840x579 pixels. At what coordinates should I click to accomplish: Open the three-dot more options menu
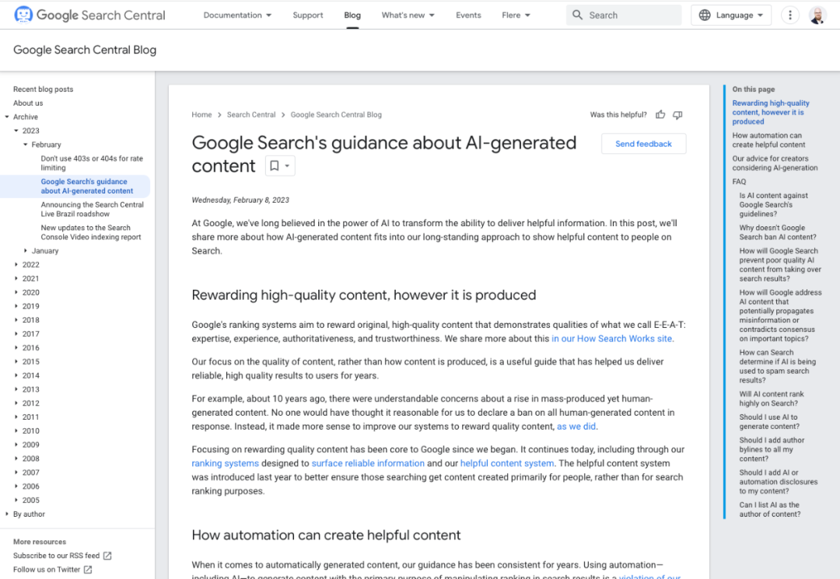(790, 15)
